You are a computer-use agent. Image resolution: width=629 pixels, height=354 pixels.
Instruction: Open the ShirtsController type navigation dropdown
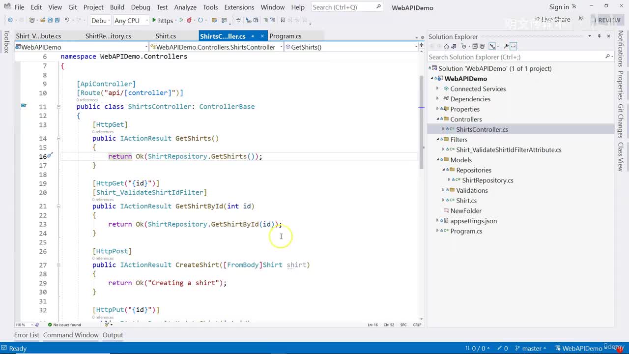click(216, 47)
